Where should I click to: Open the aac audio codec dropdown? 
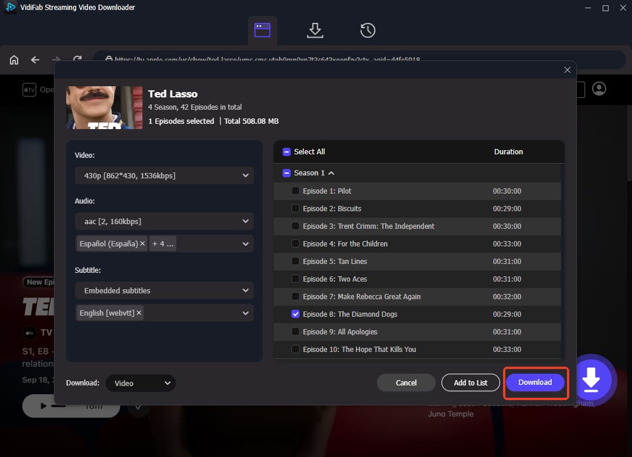coord(164,221)
